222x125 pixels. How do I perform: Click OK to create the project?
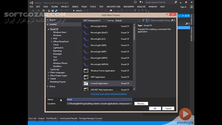(x=155, y=109)
